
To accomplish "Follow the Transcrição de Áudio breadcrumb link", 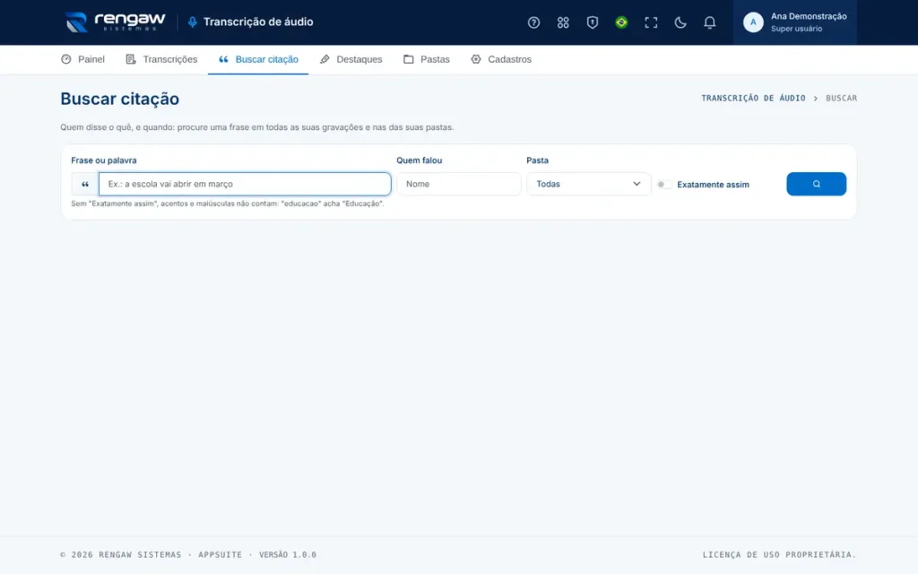I will [x=753, y=98].
